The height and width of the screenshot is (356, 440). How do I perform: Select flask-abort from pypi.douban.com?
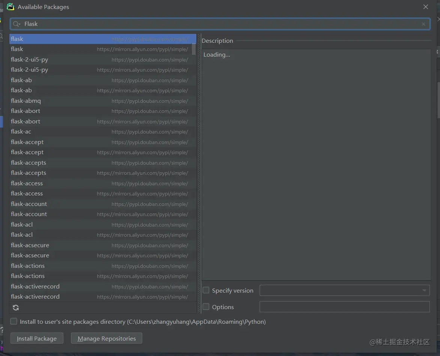pos(103,111)
